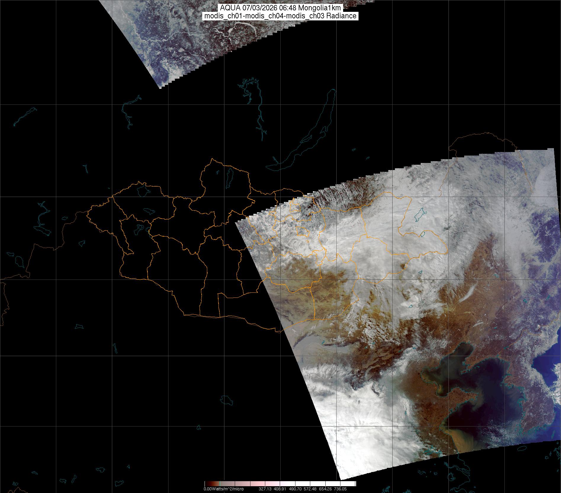Click the 327.13 value on the colorbar
This screenshot has height=493, width=561.
tap(264, 489)
